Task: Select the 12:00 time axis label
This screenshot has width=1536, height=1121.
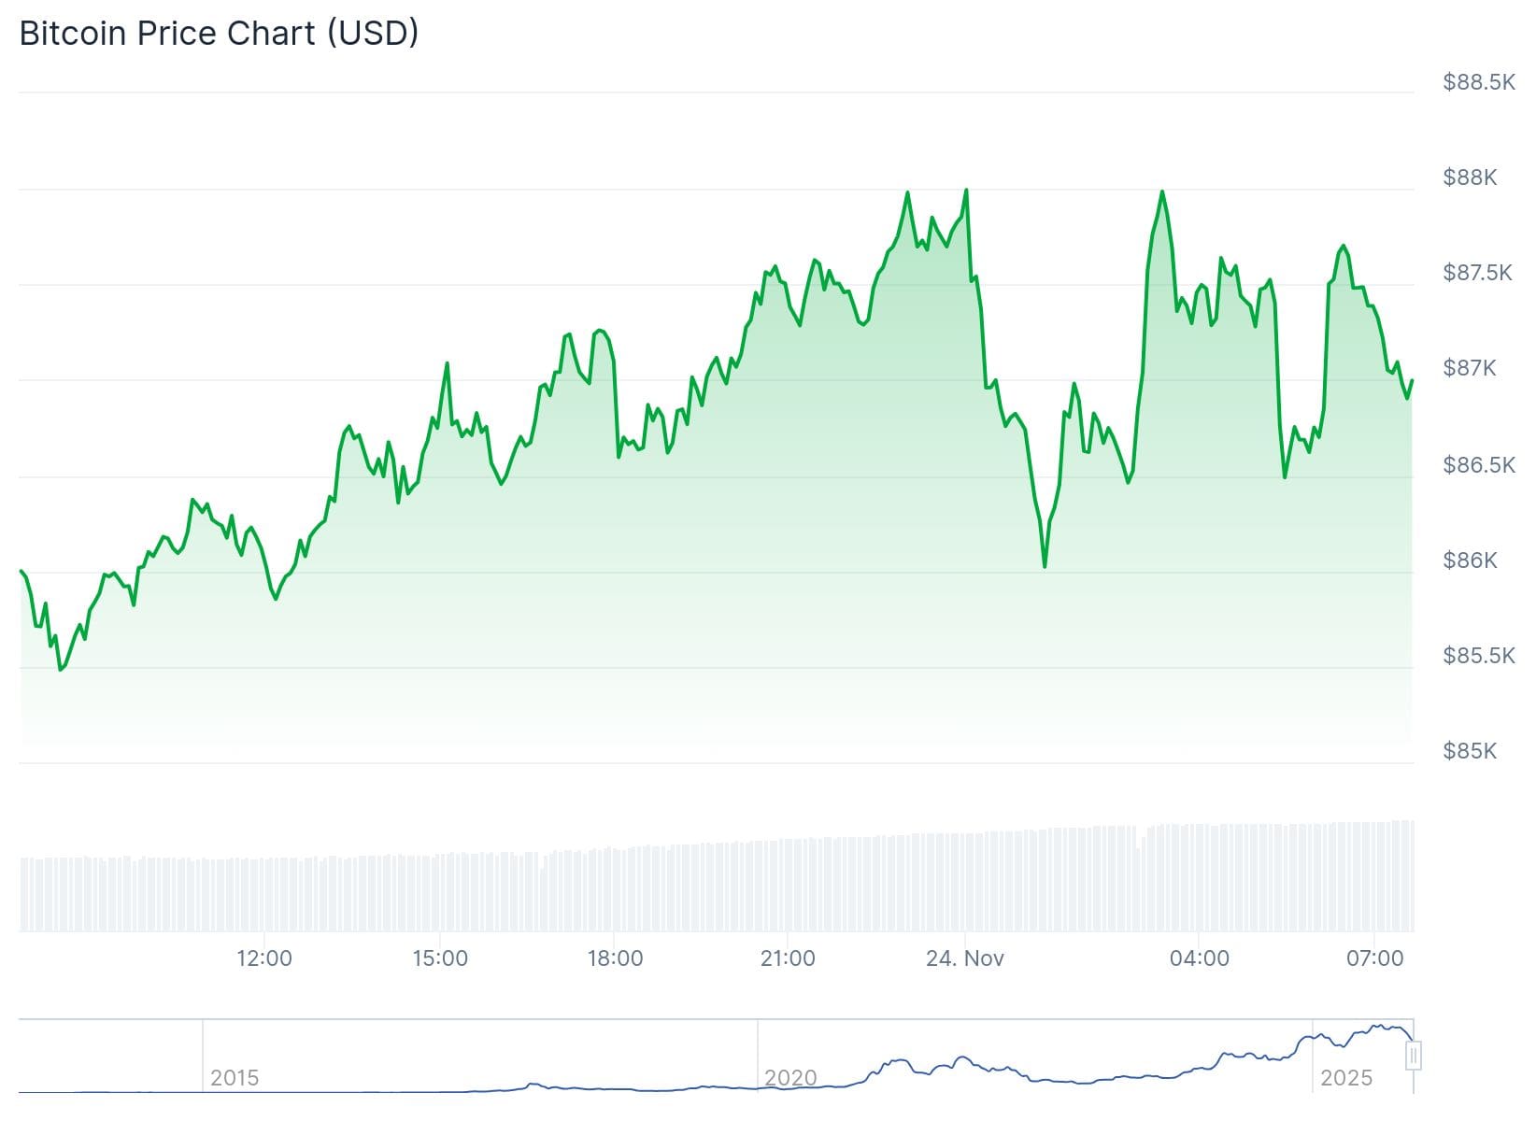Action: click(x=264, y=958)
